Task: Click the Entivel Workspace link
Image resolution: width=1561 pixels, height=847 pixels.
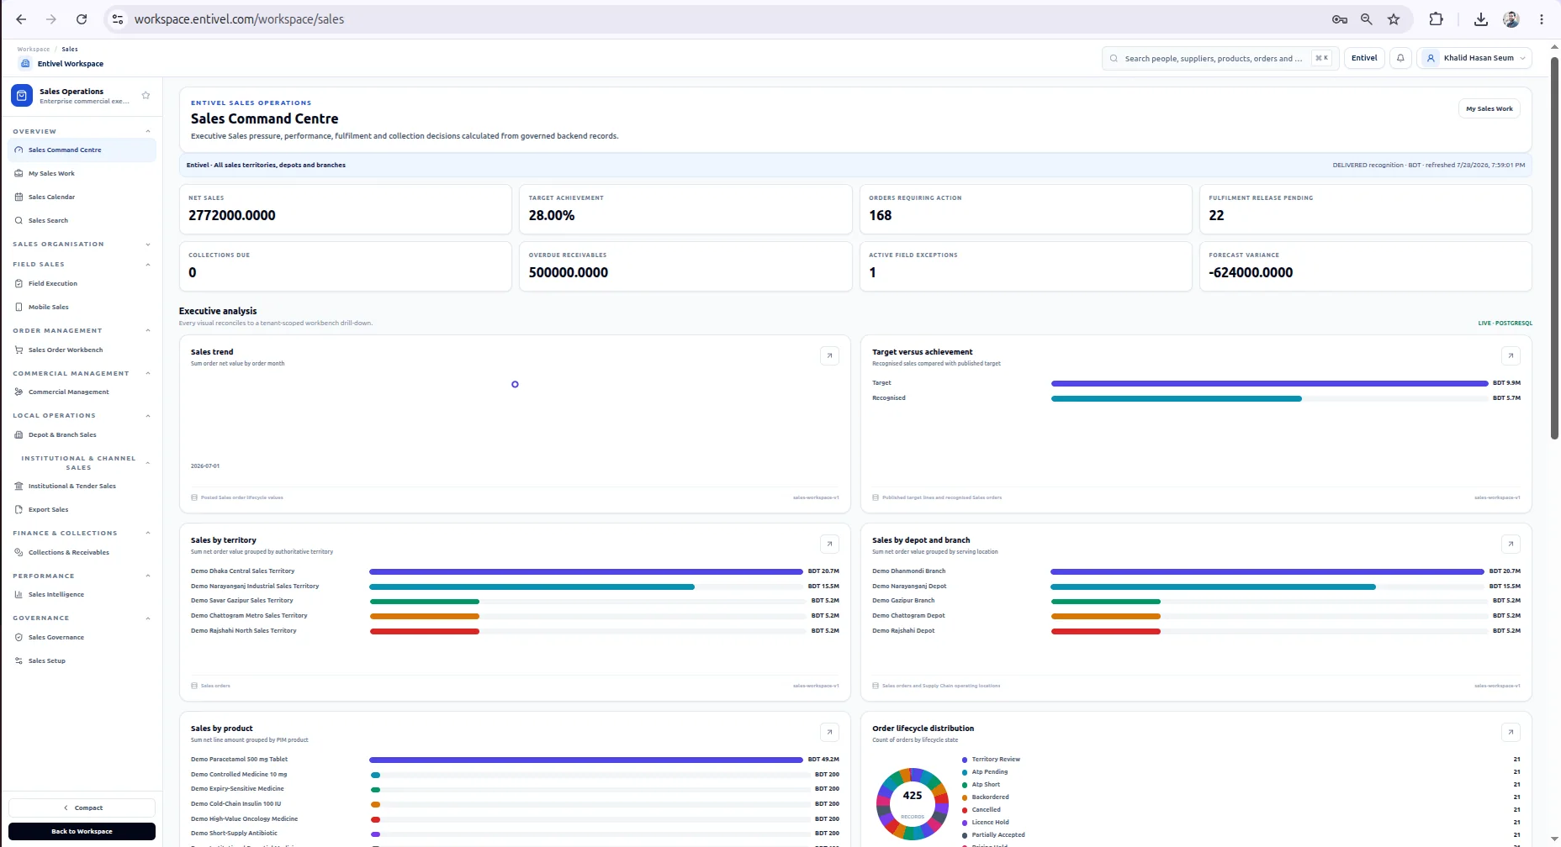Action: pyautogui.click(x=61, y=63)
